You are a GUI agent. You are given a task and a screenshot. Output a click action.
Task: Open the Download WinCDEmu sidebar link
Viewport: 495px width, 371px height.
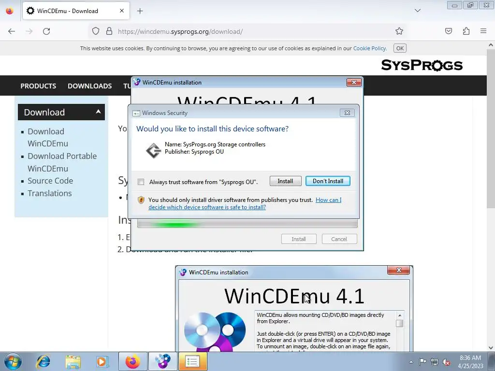coord(48,137)
